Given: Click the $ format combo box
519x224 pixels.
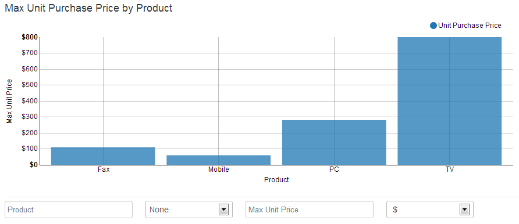Looking at the screenshot, I should coord(430,209).
